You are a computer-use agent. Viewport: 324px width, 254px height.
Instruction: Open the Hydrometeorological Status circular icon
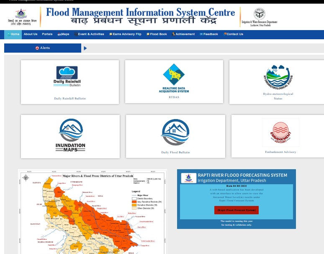[278, 77]
